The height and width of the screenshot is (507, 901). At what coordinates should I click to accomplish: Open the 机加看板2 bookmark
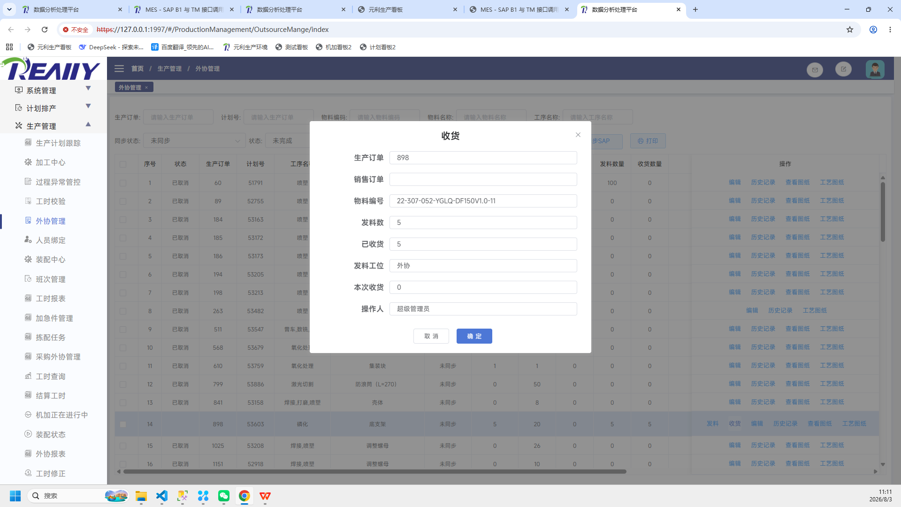click(334, 47)
